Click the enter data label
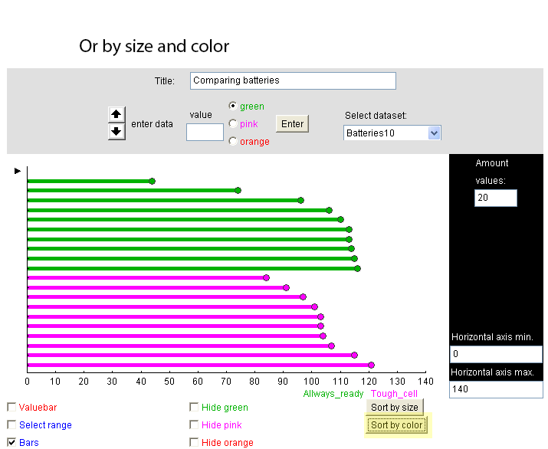Viewport: 548px width, 449px height. point(152,124)
